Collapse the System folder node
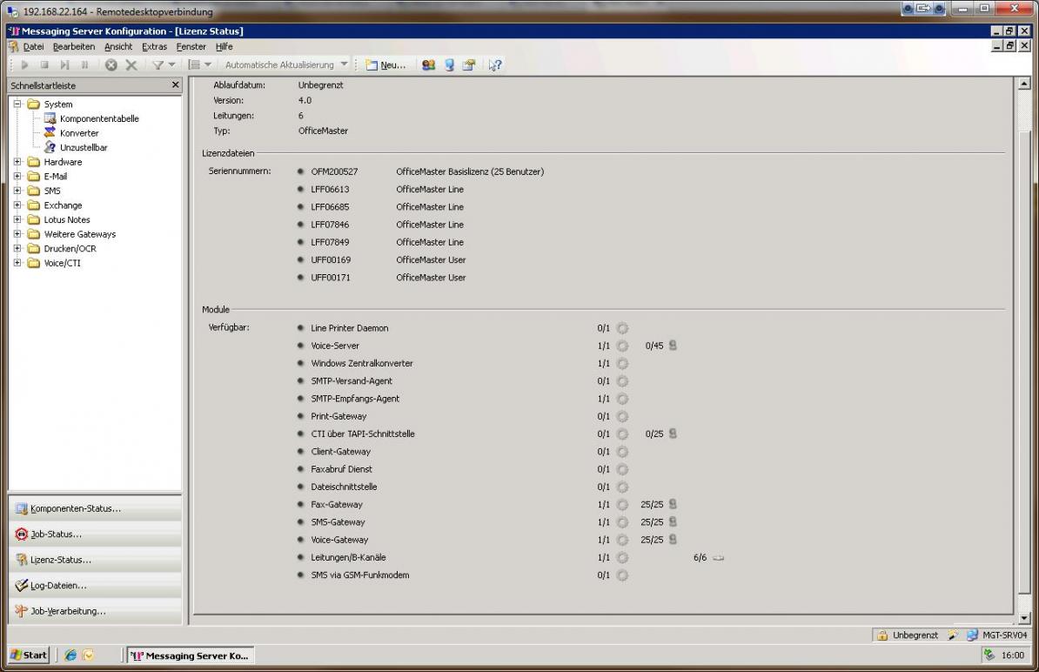 tap(17, 104)
